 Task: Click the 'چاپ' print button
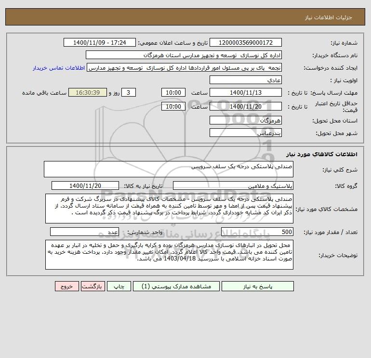tap(119, 286)
